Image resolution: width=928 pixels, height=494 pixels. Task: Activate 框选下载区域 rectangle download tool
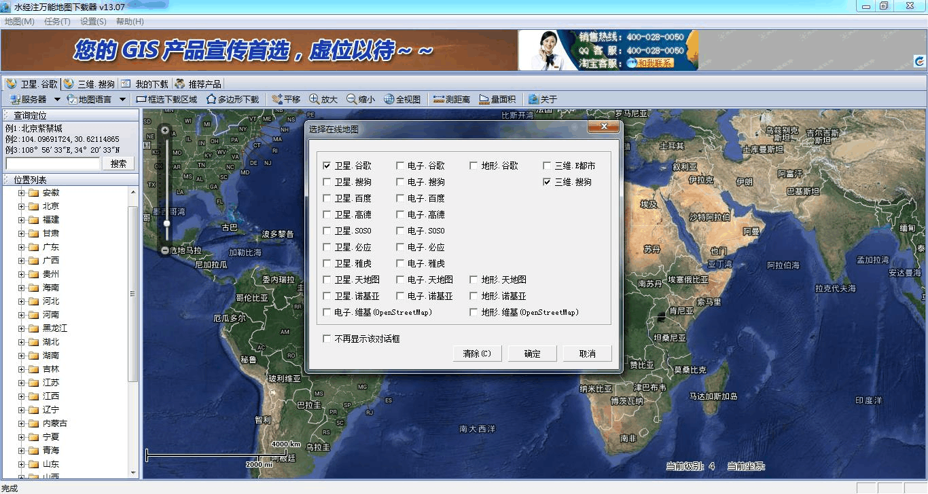pos(167,99)
